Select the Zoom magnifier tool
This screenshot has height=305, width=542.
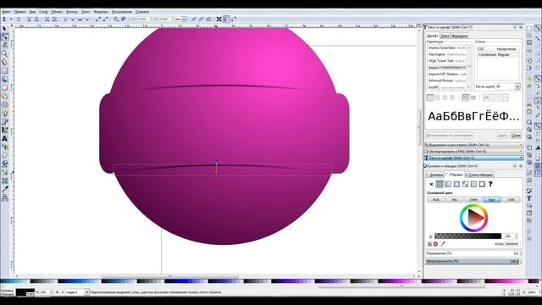click(x=4, y=54)
